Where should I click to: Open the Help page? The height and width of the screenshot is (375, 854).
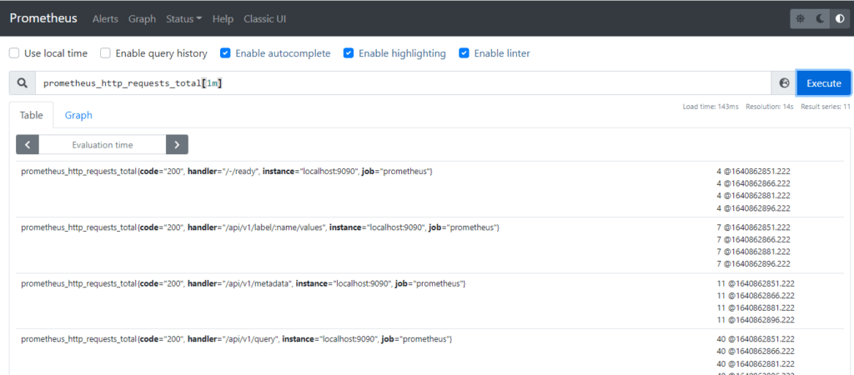pyautogui.click(x=223, y=19)
